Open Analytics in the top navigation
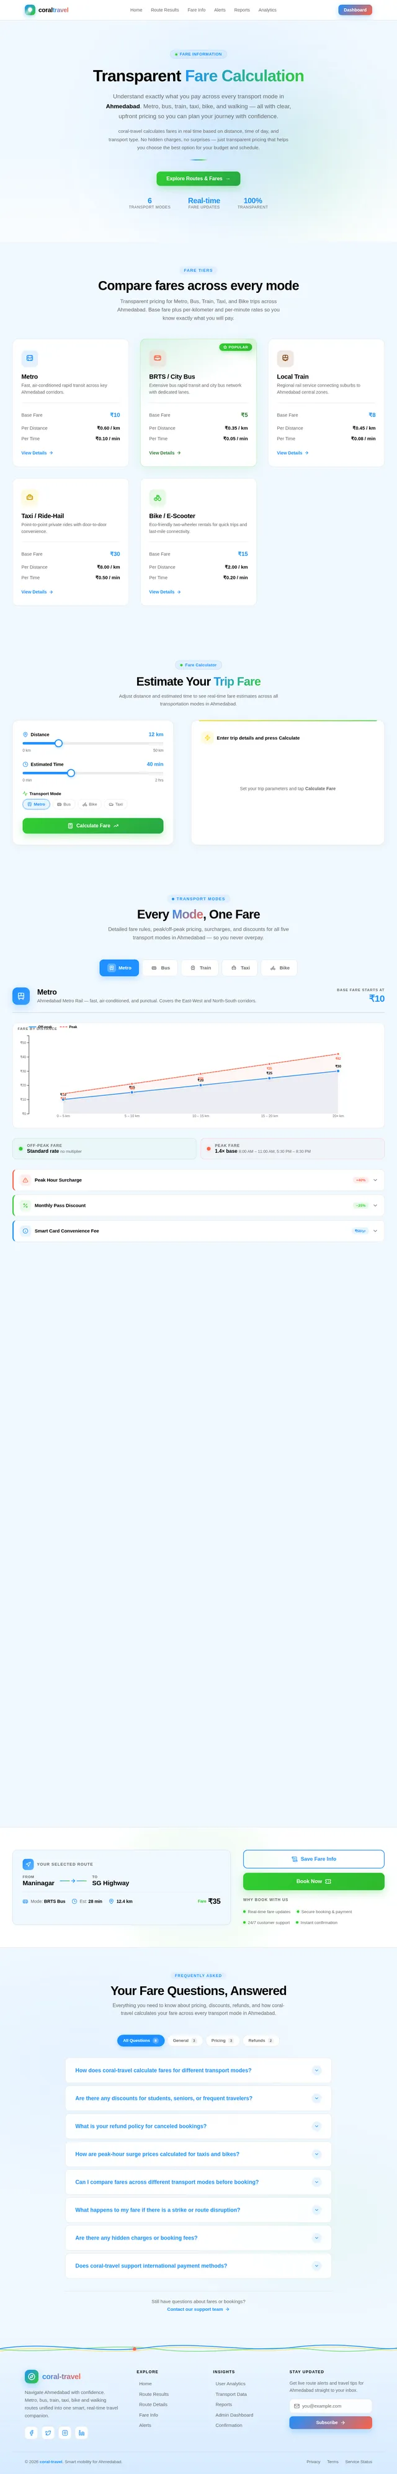Viewport: 397px width, 2474px height. coord(267,9)
